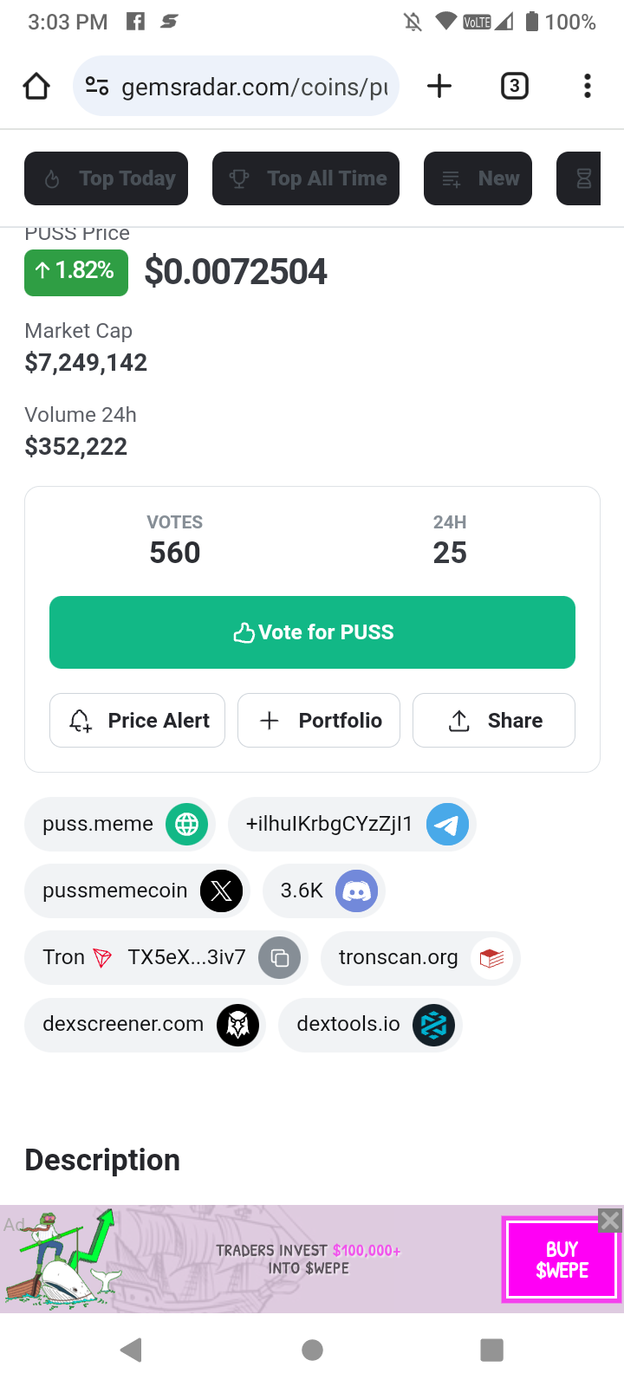Image resolution: width=624 pixels, height=1386 pixels.
Task: Open pussmemecoin X profile
Action: click(x=137, y=891)
